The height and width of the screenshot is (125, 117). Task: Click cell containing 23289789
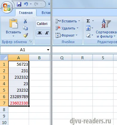19,97
